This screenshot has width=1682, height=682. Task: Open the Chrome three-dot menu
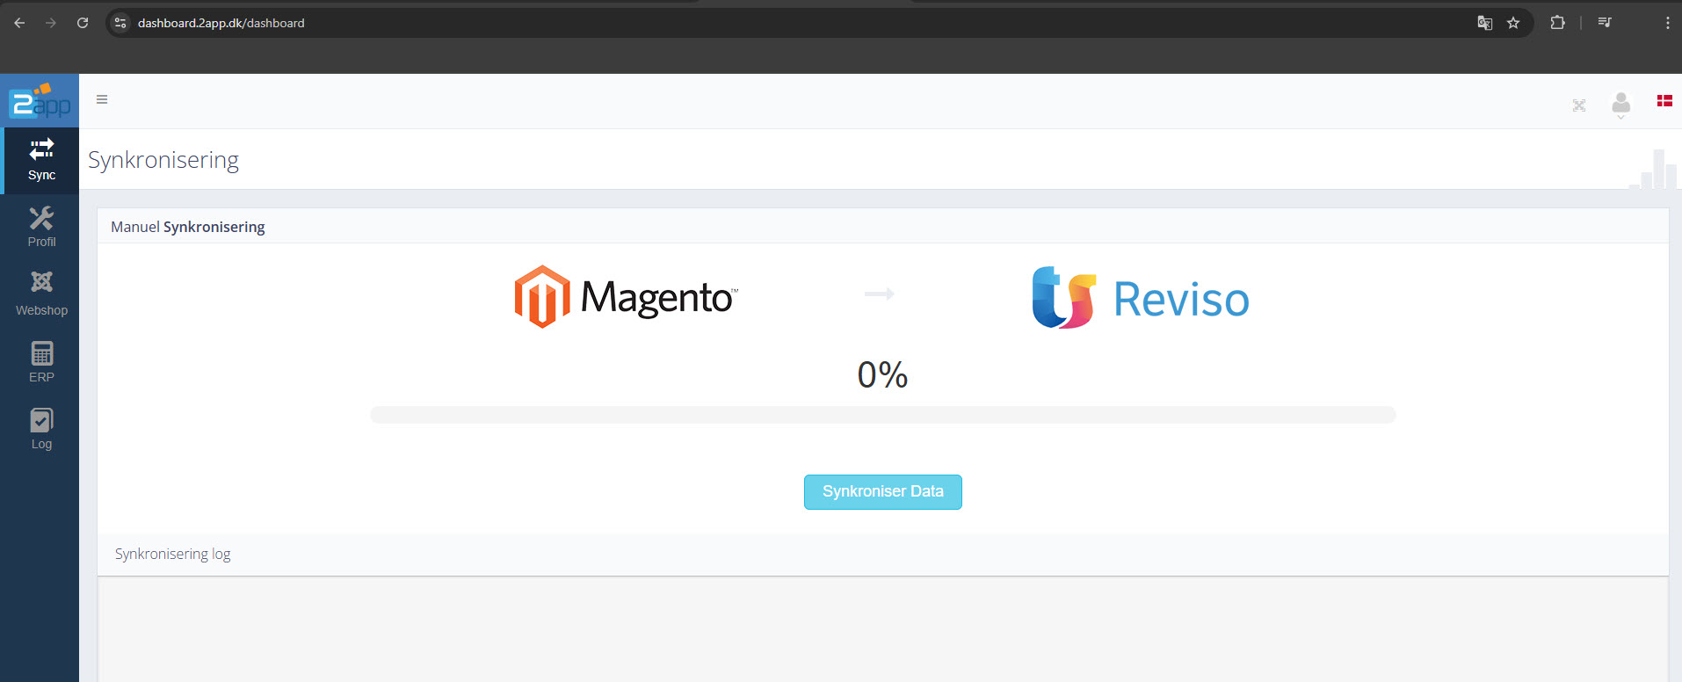click(1667, 23)
